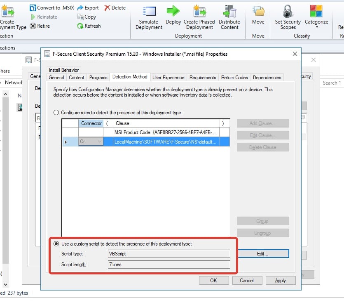Open Create Phased Deployment
The image size is (344, 307).
pos(199,18)
